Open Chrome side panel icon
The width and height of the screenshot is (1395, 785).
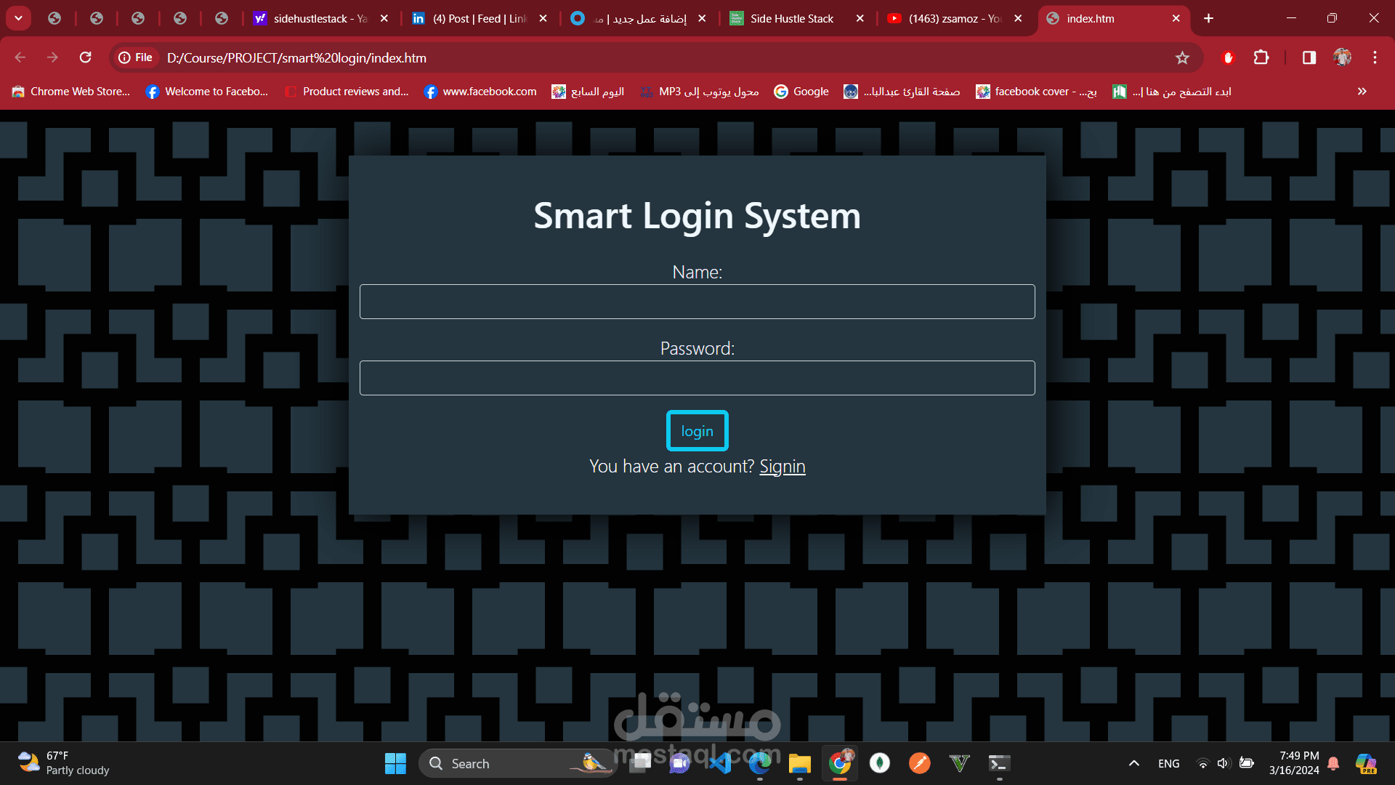pyautogui.click(x=1309, y=57)
